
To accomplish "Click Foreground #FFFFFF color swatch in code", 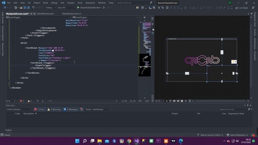I will (x=53, y=50).
